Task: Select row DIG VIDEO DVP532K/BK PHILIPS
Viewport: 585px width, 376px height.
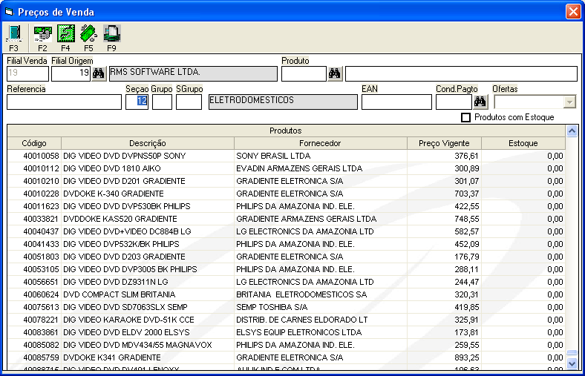Action: point(286,244)
